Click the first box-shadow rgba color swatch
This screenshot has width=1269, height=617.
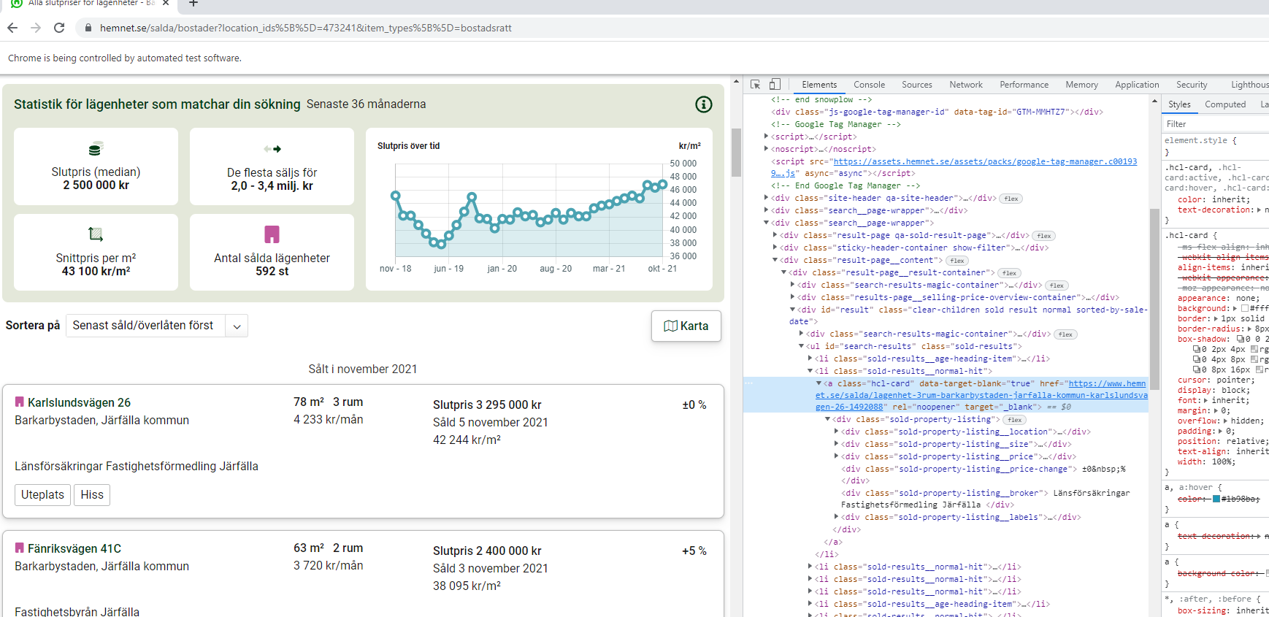(x=1254, y=349)
